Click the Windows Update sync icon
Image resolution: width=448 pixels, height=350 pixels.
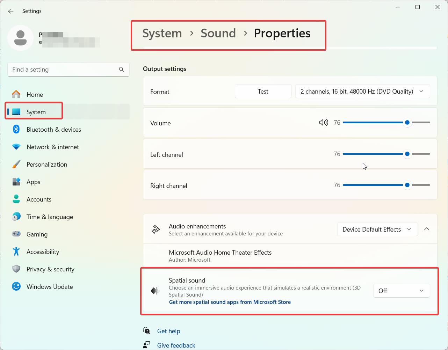point(16,286)
